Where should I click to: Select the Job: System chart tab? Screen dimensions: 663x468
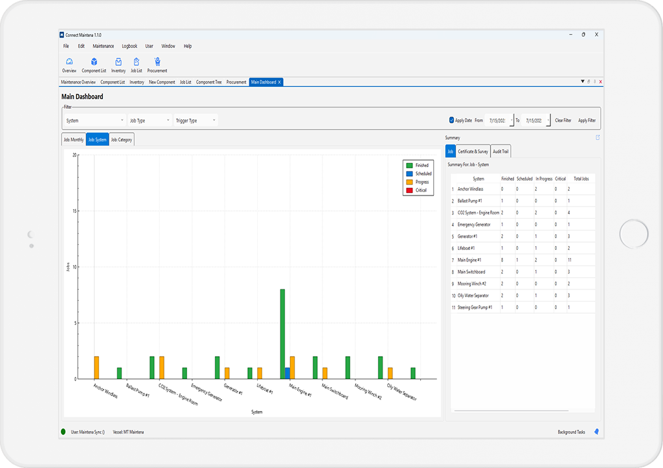coord(97,140)
